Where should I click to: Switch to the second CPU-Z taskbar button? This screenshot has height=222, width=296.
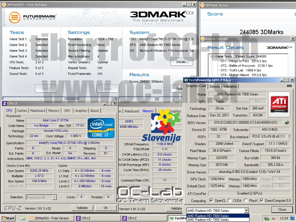click(x=144, y=218)
